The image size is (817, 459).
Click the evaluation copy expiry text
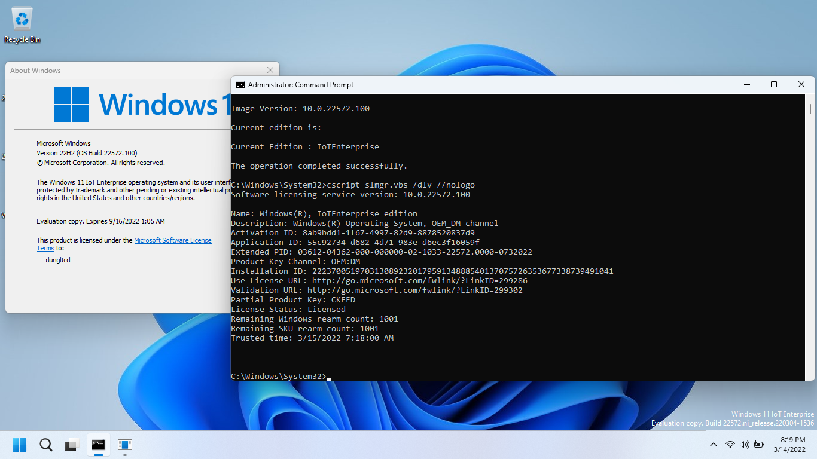click(100, 221)
